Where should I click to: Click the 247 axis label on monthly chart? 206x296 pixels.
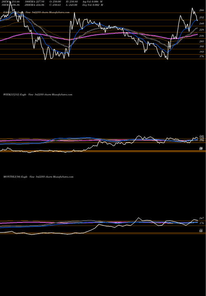(201, 218)
